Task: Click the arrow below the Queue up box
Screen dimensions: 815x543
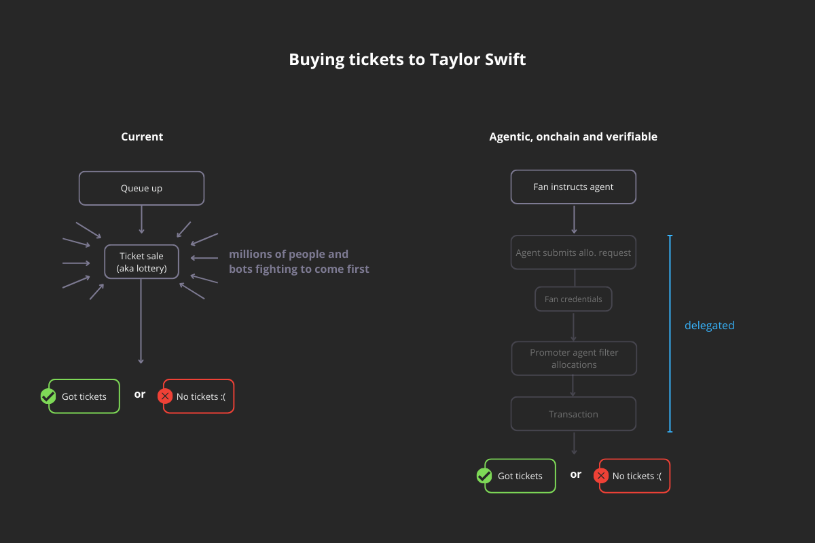Action: point(141,219)
